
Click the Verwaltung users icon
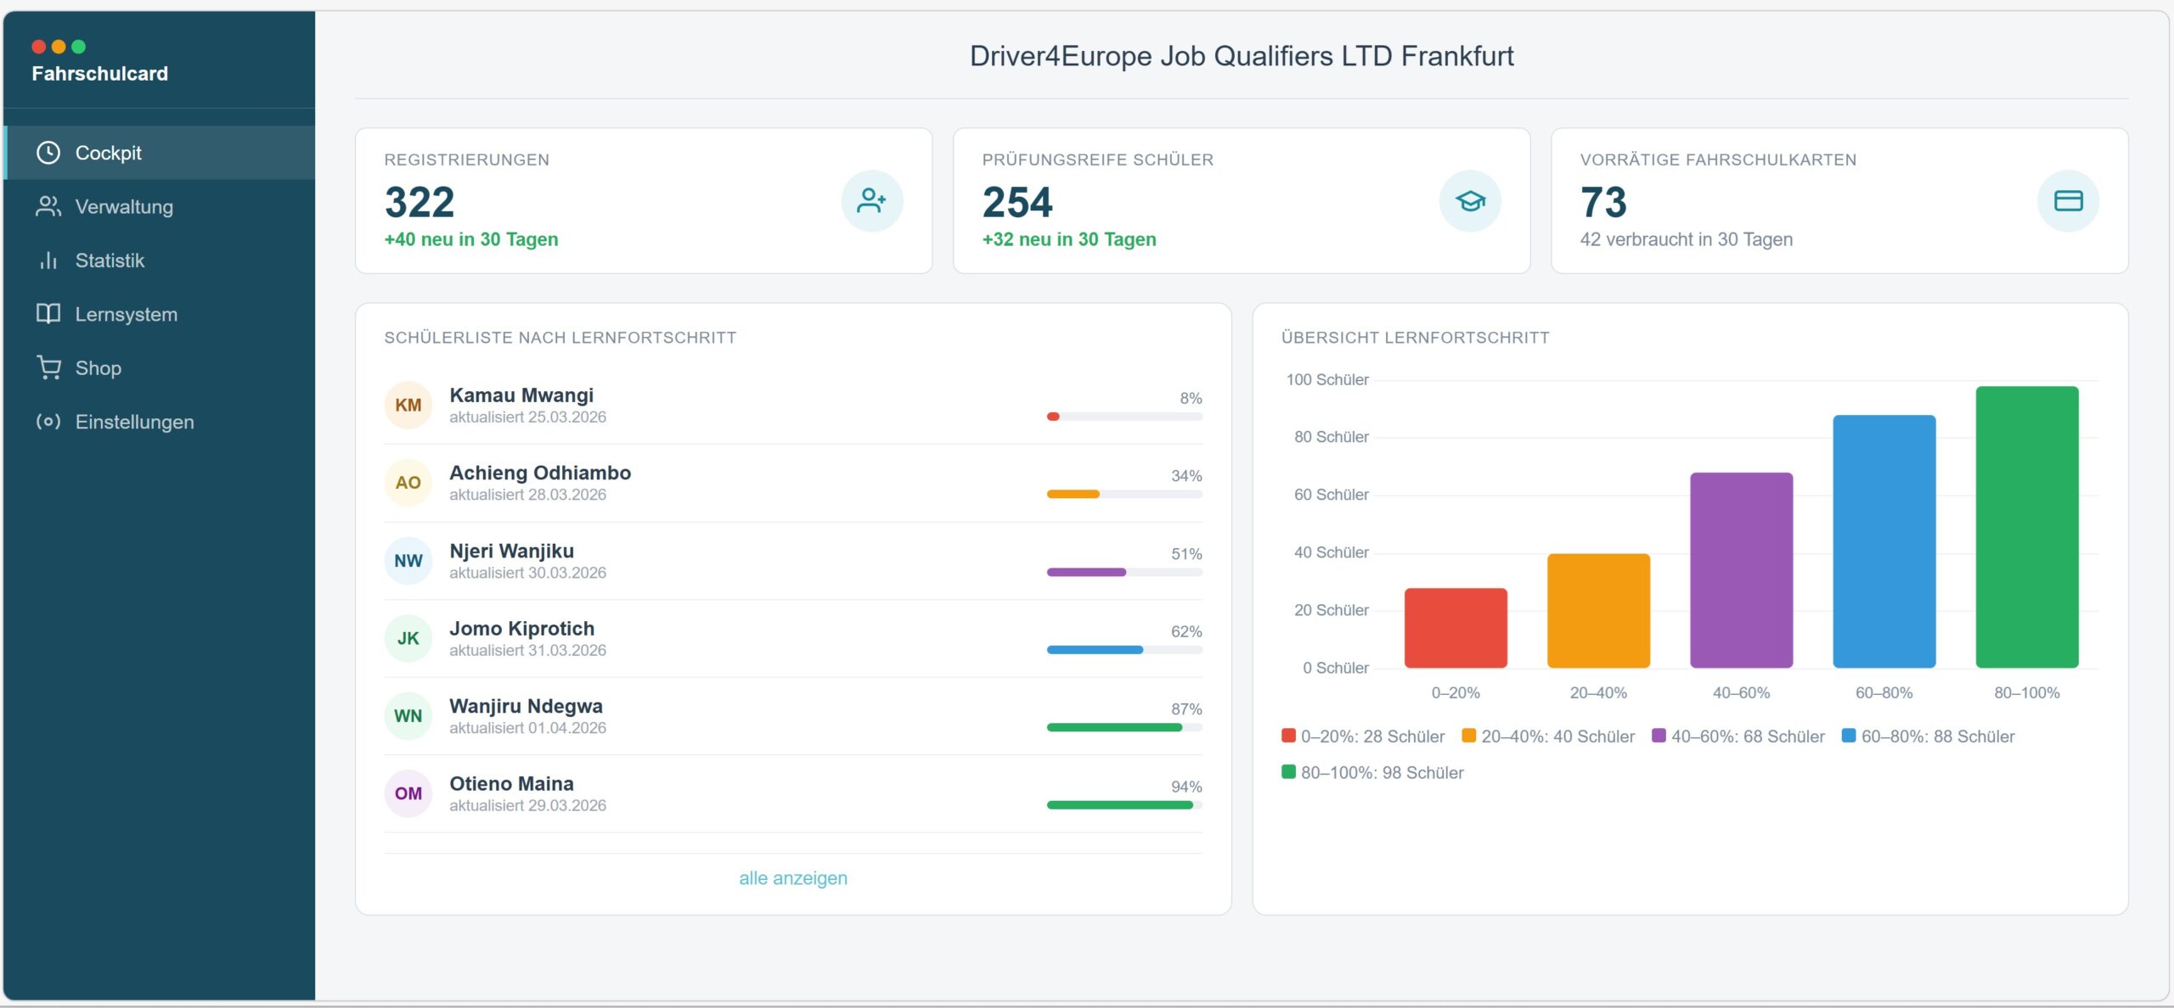click(48, 206)
